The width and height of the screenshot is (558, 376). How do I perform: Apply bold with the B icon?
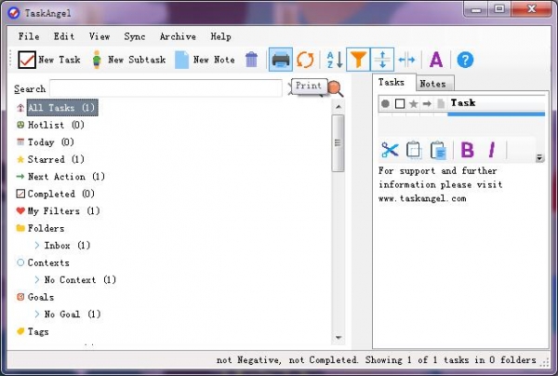pos(467,150)
